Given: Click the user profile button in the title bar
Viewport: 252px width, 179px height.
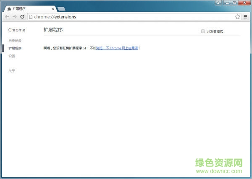Looking at the screenshot, I should pos(218,3).
